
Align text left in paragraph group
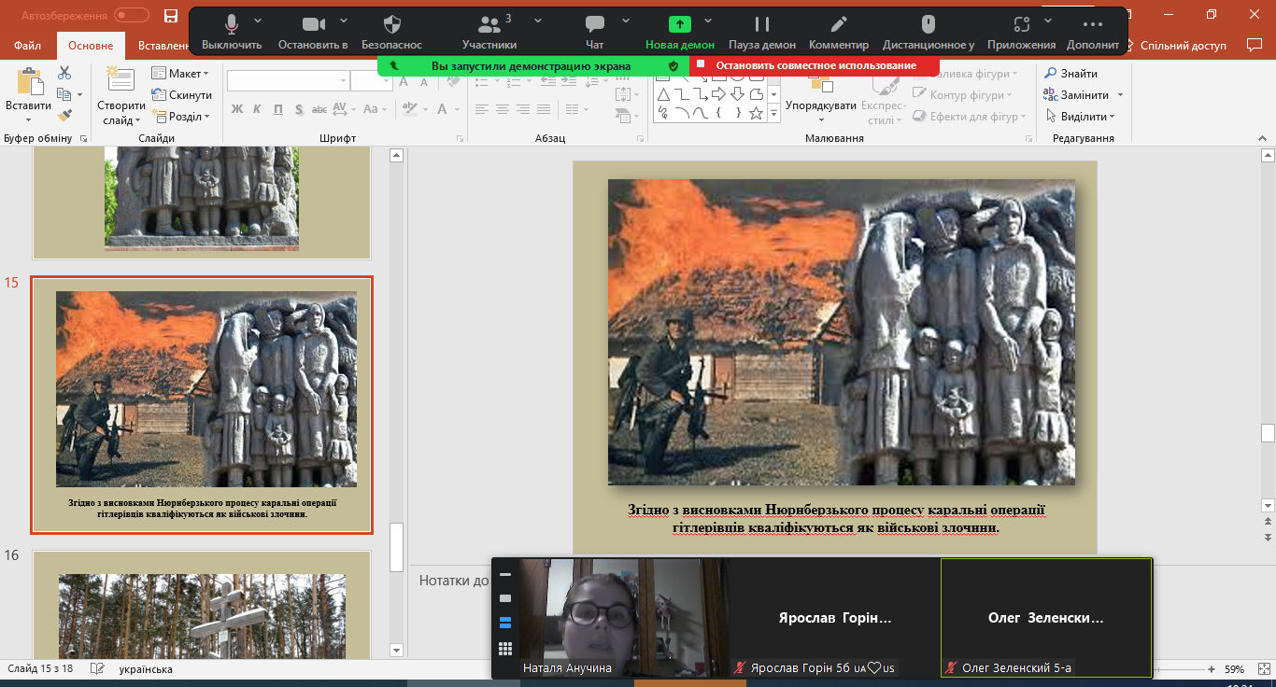(482, 109)
